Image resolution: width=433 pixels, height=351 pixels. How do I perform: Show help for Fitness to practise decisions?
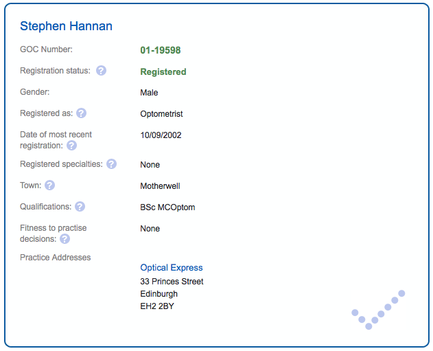coord(65,239)
